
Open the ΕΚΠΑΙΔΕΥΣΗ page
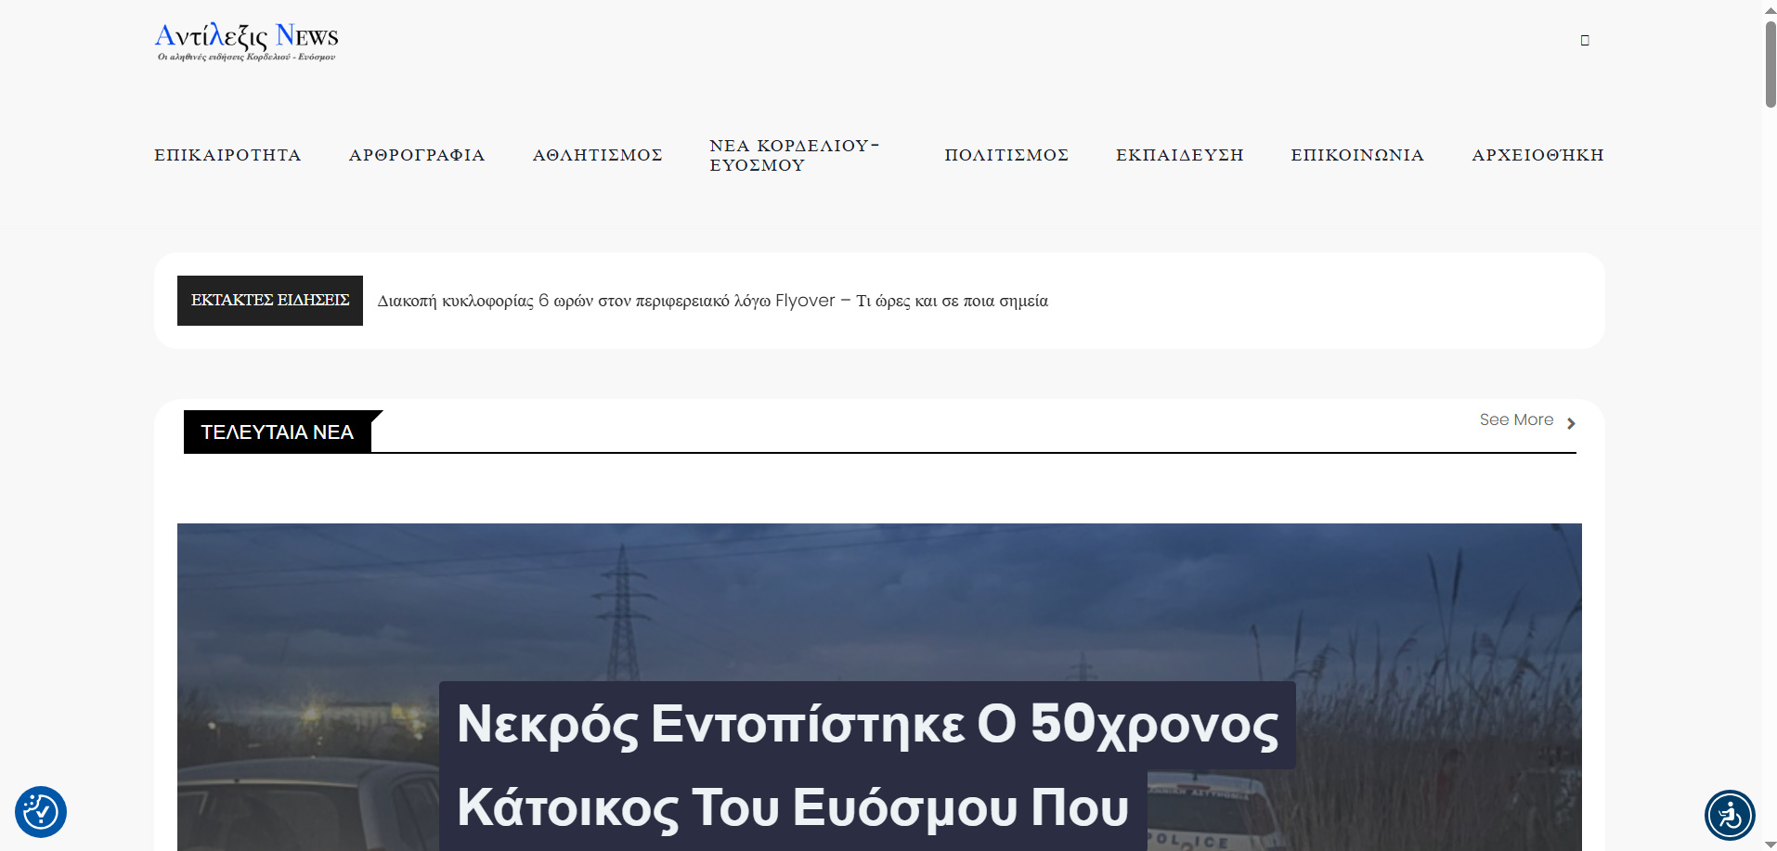pyautogui.click(x=1179, y=155)
